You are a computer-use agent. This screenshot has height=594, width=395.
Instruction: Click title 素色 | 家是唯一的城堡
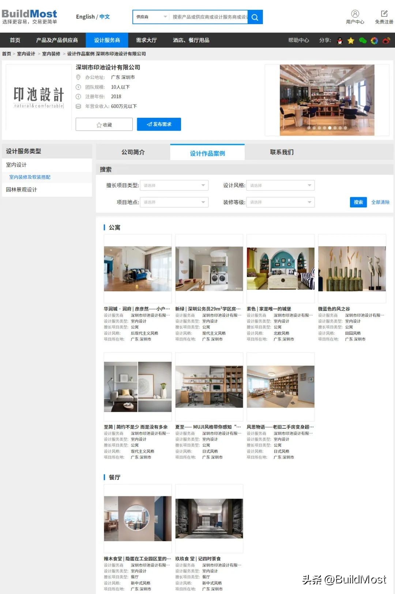269,309
